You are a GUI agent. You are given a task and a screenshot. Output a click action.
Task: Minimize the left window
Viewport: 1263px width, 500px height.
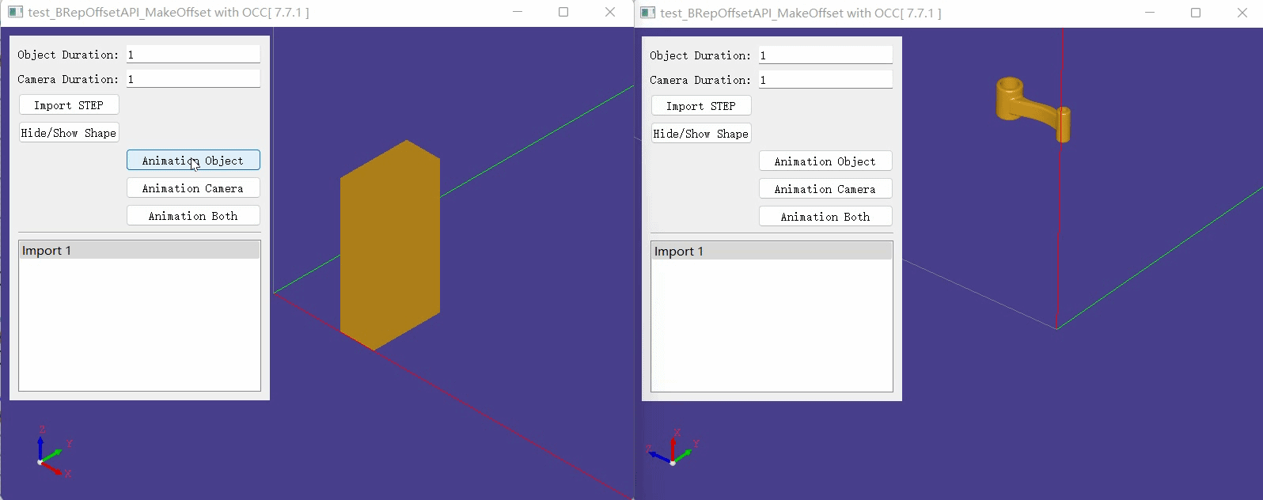[x=518, y=12]
